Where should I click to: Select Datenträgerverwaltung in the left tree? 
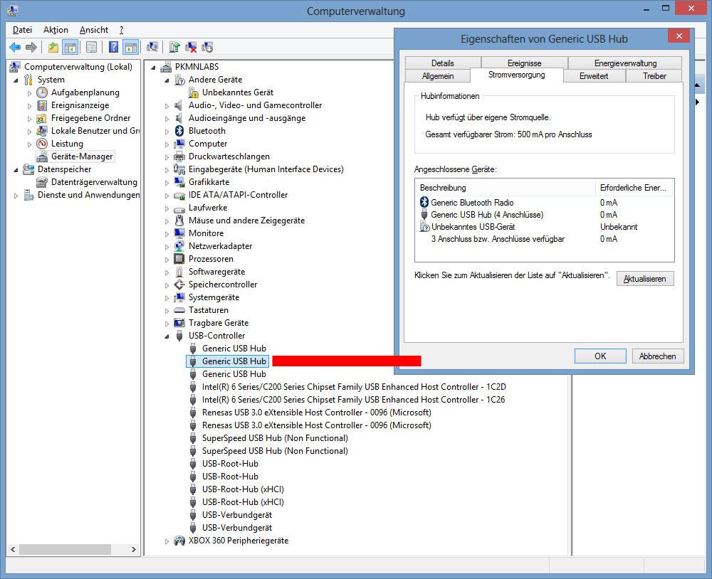tap(94, 182)
